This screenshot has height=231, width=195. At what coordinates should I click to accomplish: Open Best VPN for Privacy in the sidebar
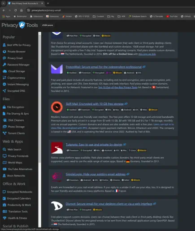pyautogui.click(x=17, y=45)
